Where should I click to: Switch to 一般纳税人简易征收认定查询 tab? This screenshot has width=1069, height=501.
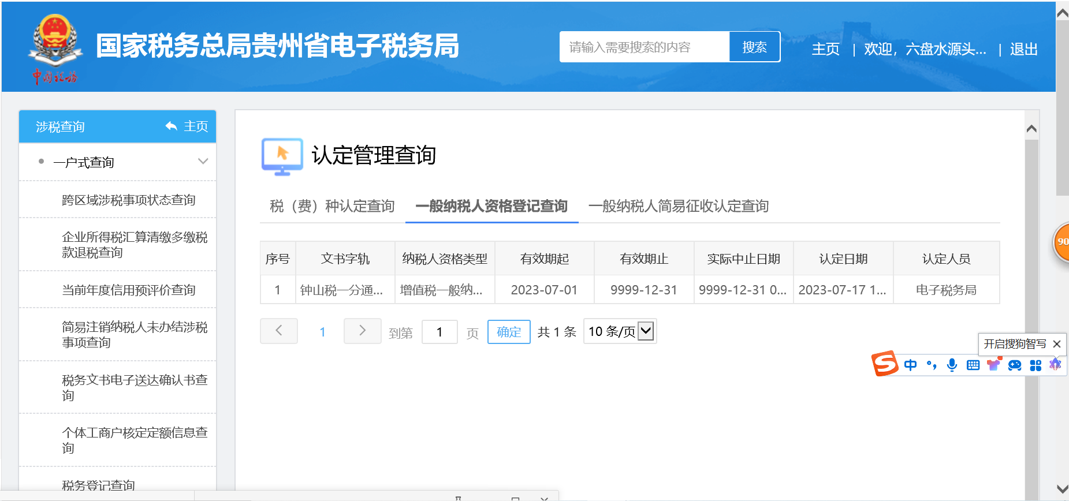[678, 206]
